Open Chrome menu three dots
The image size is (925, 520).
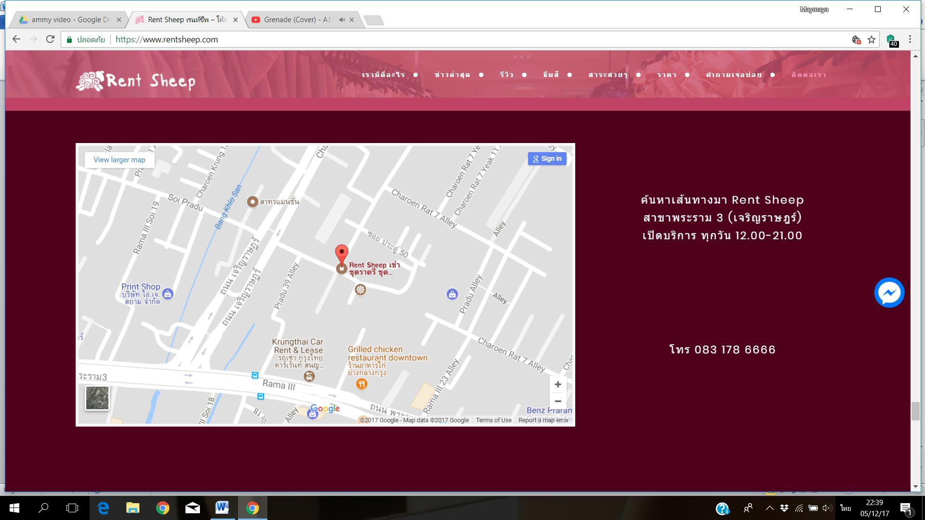click(910, 39)
